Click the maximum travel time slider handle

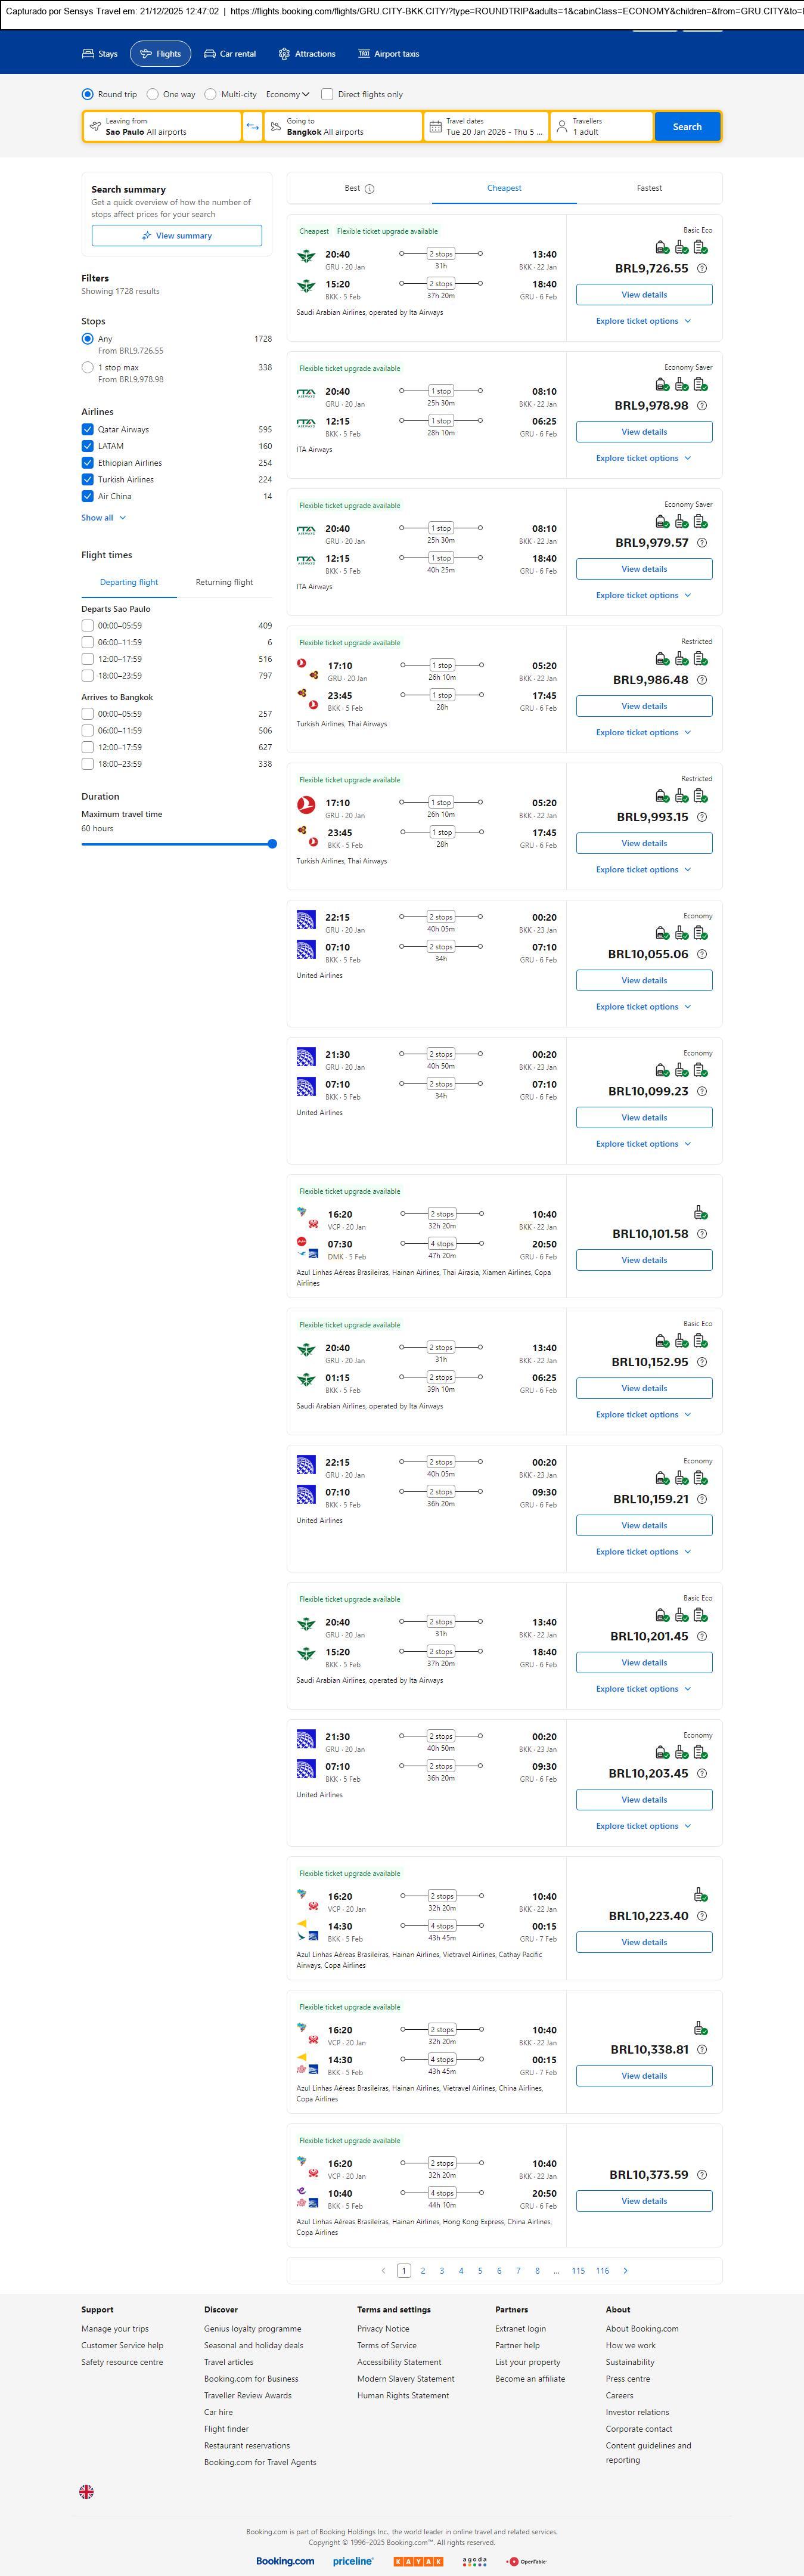coord(272,844)
